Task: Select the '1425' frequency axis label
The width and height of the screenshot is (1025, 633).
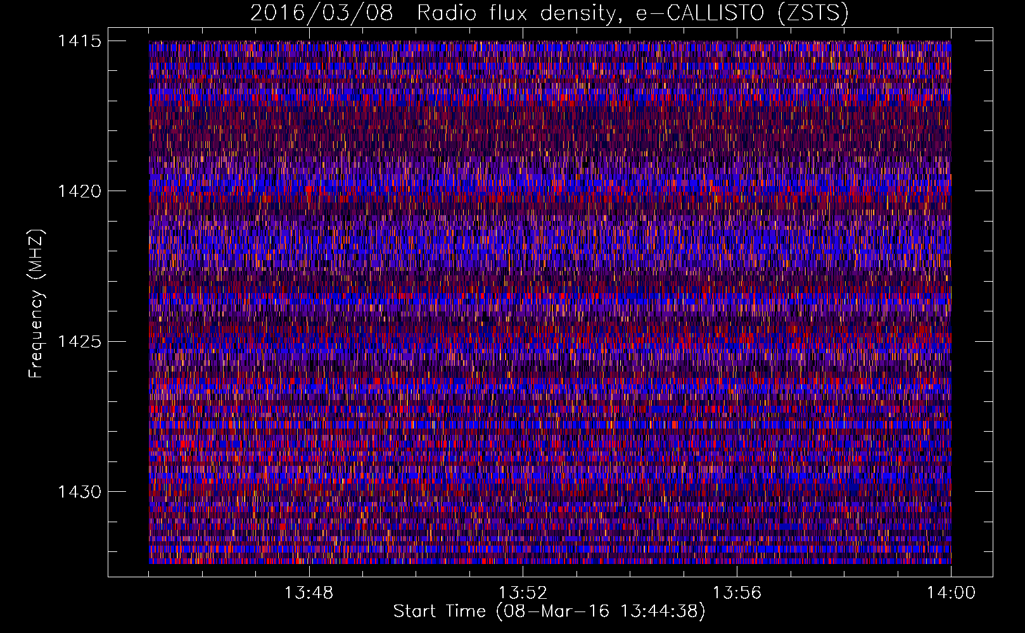Action: pyautogui.click(x=79, y=342)
